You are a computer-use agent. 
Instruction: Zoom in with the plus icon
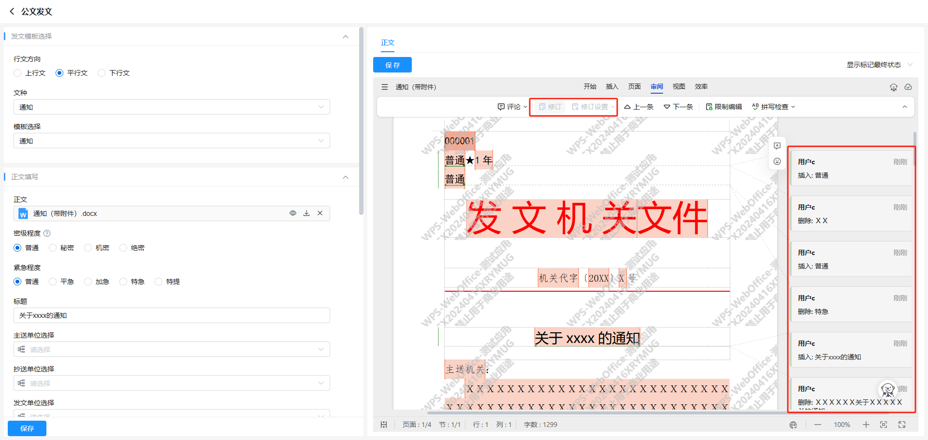tap(866, 425)
